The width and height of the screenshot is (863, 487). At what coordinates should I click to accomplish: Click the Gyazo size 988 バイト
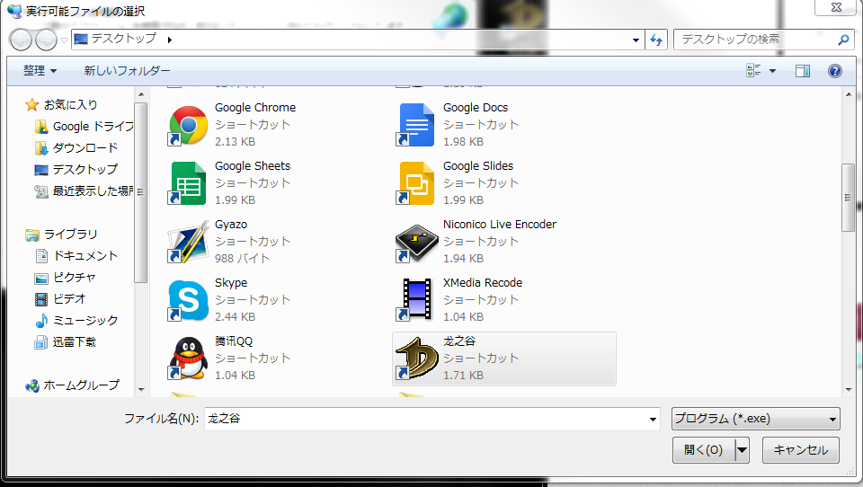pyautogui.click(x=242, y=259)
